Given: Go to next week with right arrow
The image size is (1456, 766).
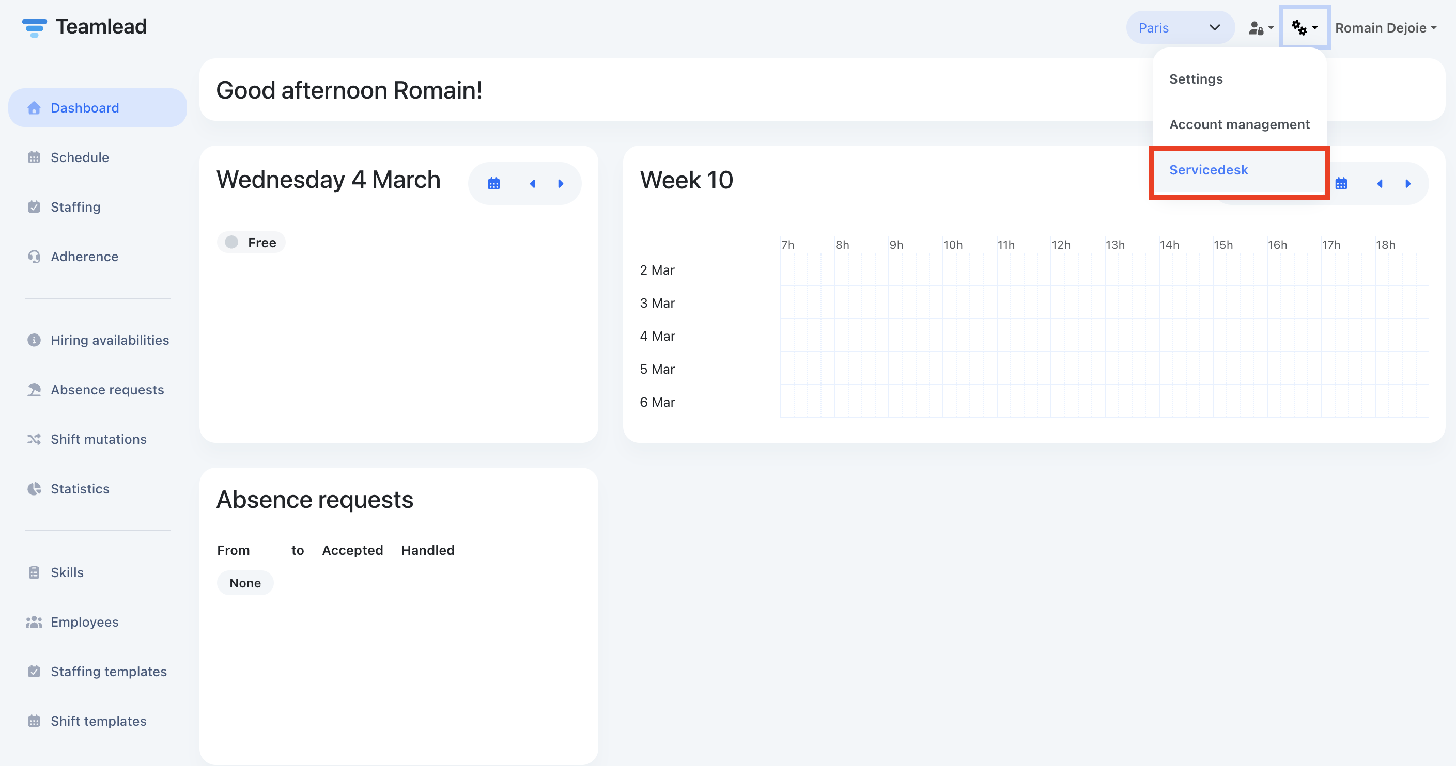Looking at the screenshot, I should pos(1407,183).
